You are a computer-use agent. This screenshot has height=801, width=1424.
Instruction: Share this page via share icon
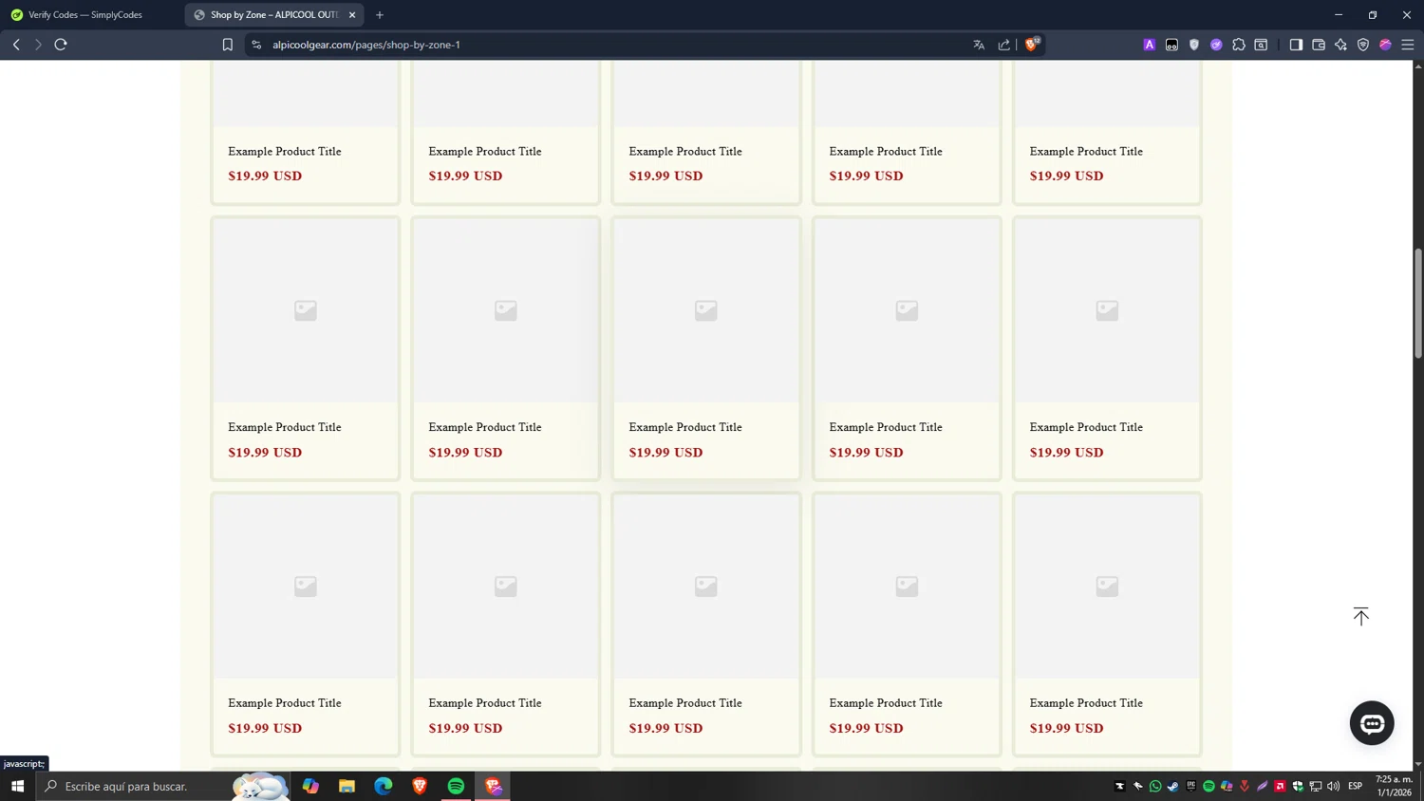tap(1004, 45)
